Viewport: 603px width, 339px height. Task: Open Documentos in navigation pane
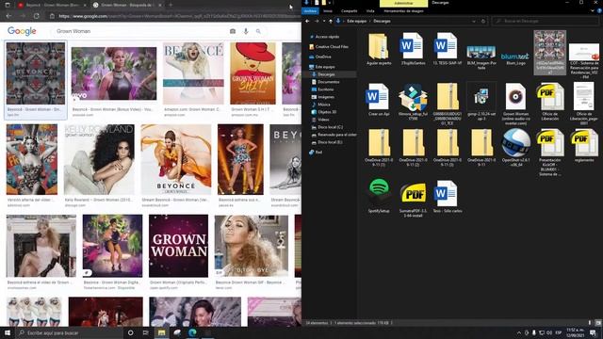(329, 82)
